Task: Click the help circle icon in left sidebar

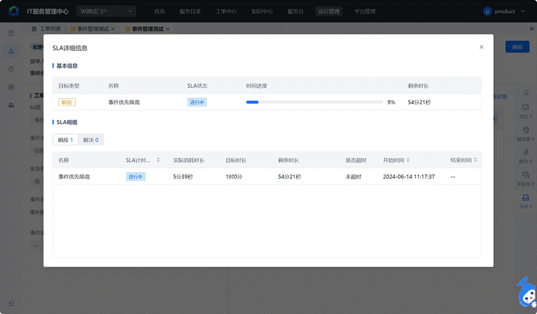Action: (x=11, y=69)
